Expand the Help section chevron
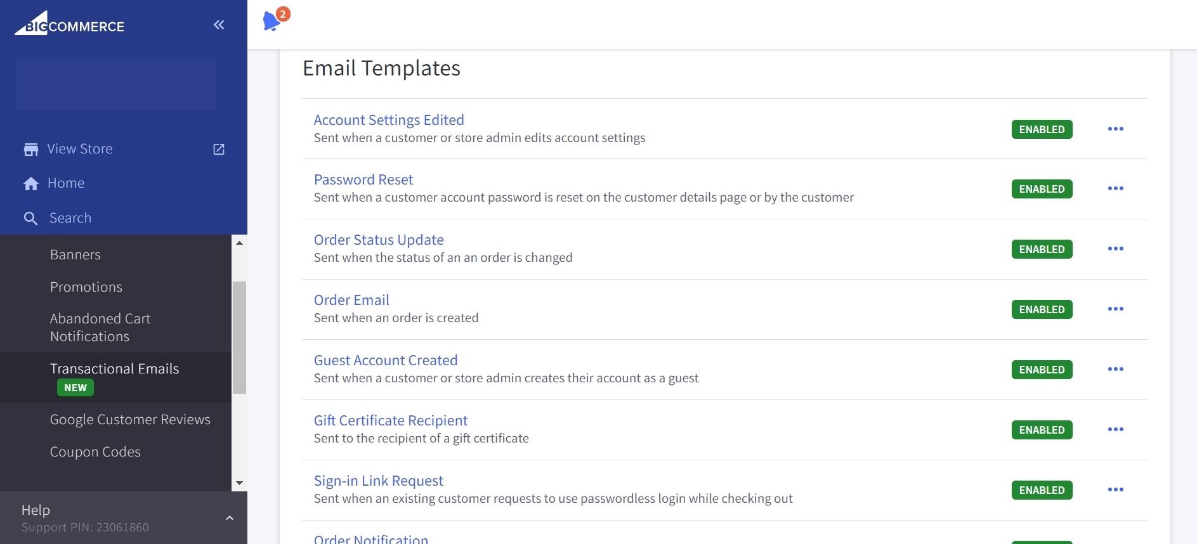The image size is (1197, 544). 230,518
